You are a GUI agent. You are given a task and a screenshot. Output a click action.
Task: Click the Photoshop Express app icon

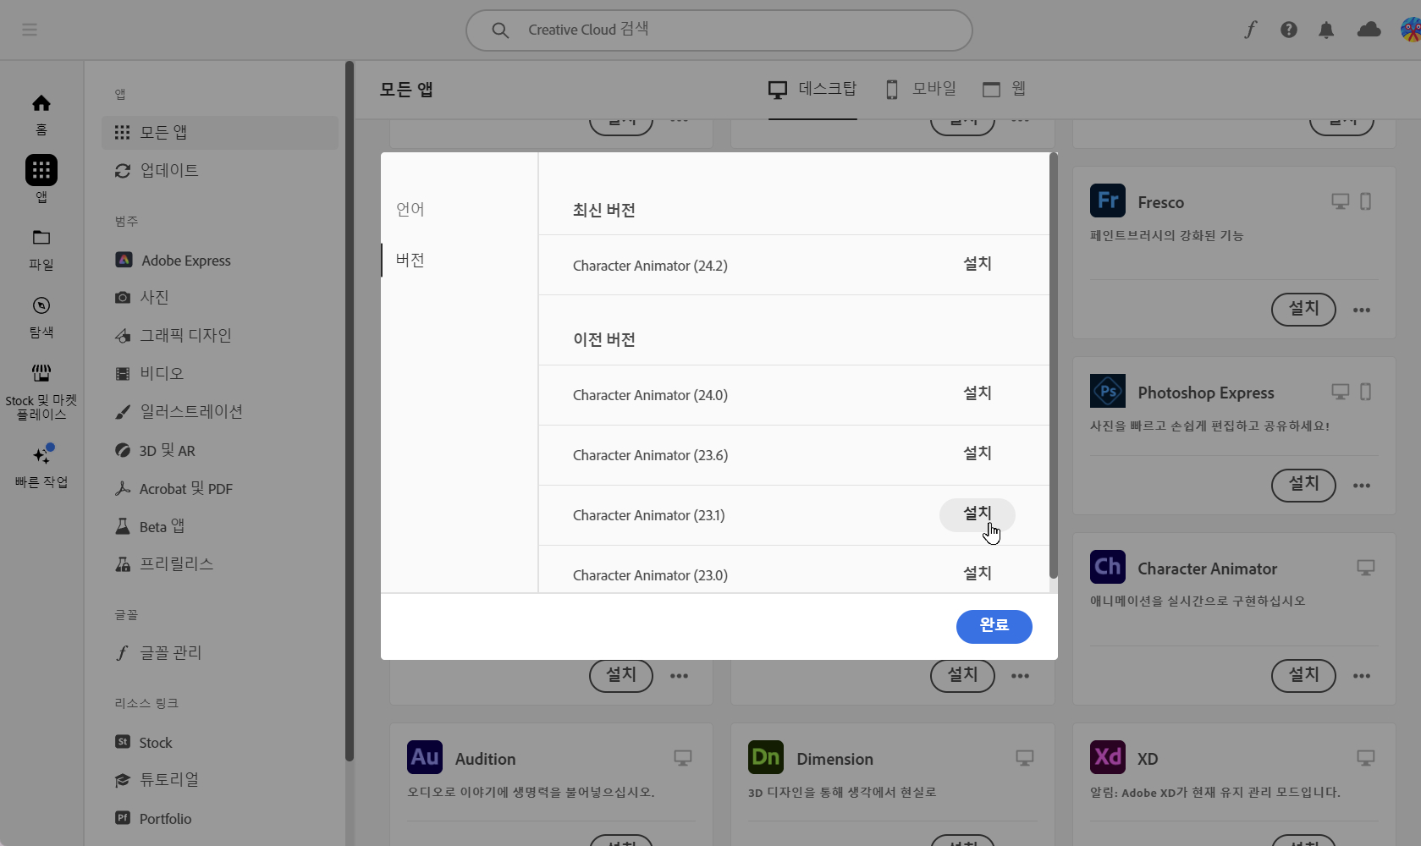click(1108, 392)
